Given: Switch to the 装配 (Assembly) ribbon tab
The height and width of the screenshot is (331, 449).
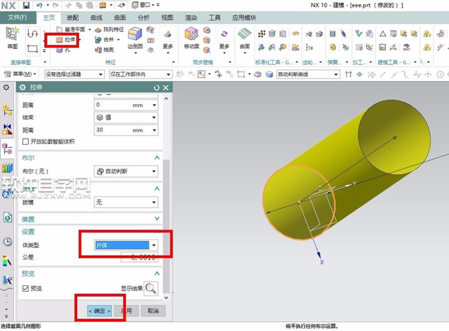Looking at the screenshot, I should [73, 18].
